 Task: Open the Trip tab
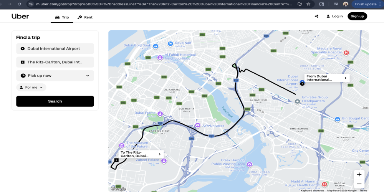pyautogui.click(x=62, y=17)
